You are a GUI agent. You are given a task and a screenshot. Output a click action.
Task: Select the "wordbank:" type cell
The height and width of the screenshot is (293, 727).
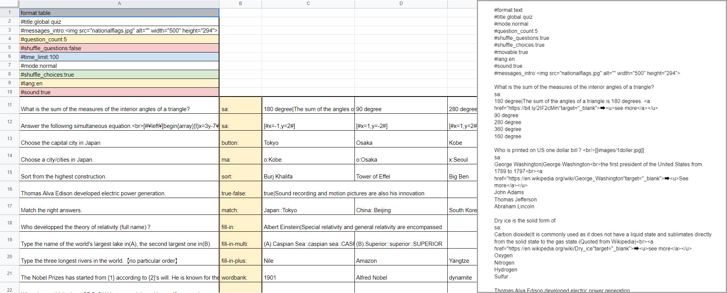point(240,277)
